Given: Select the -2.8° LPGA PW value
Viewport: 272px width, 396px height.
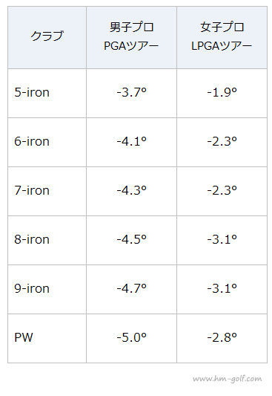Looking at the screenshot, I should point(222,337).
